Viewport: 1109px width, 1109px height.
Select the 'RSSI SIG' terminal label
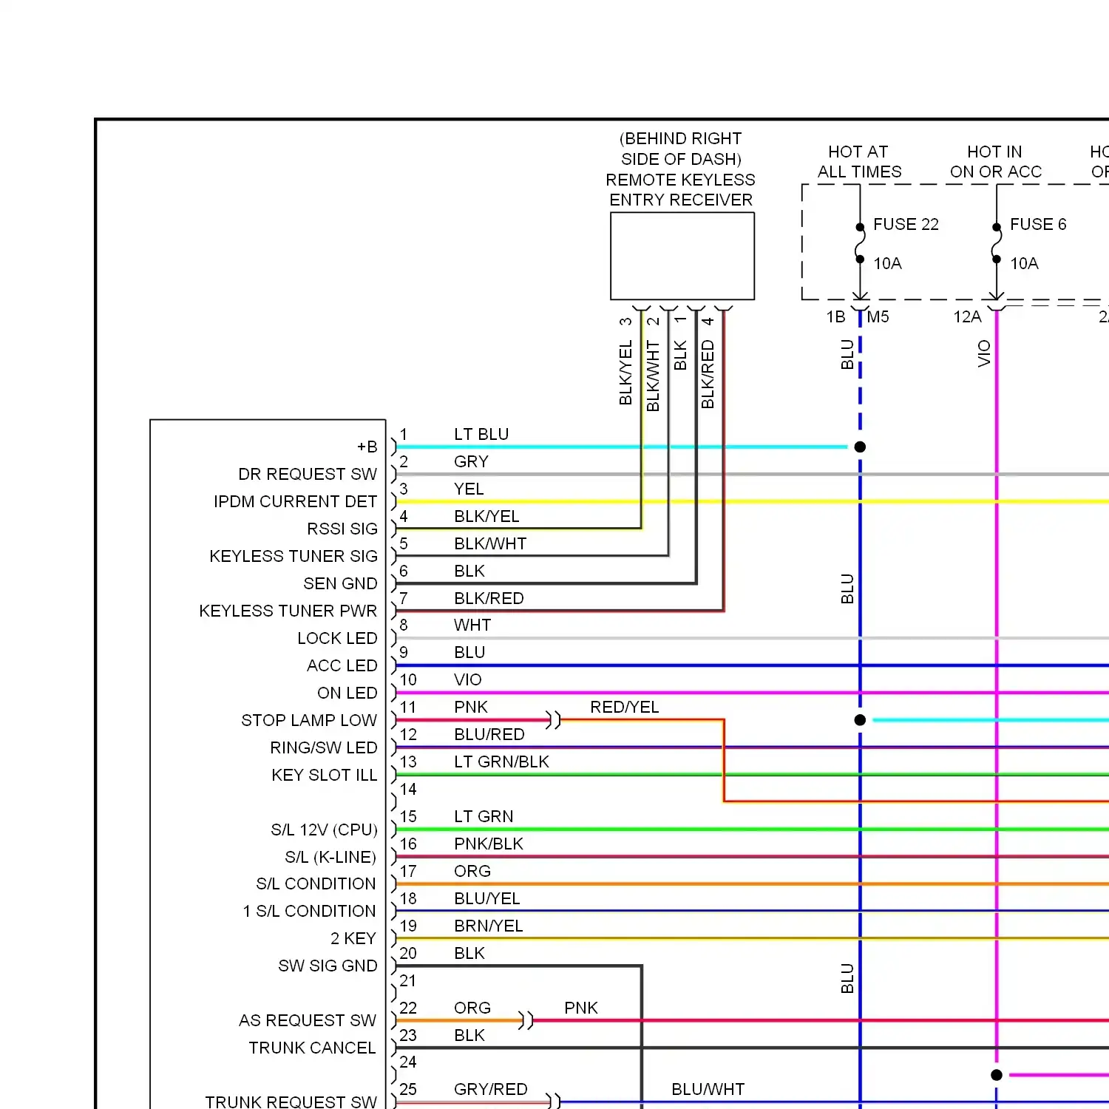(x=342, y=529)
